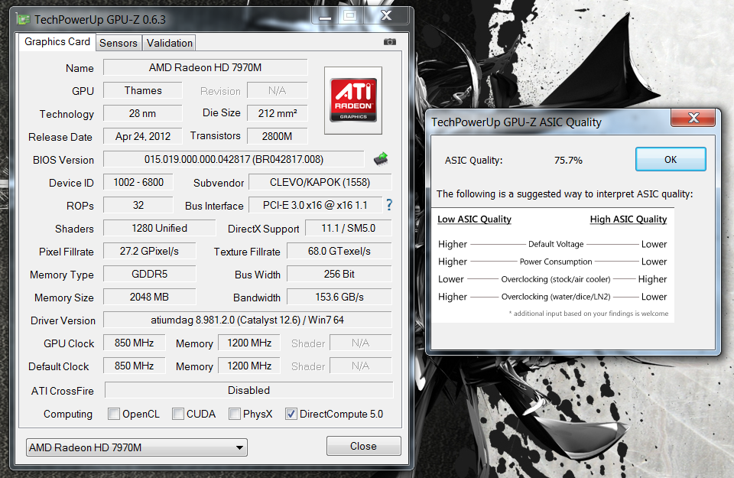Click the Device ID field 1002 - 6800
The height and width of the screenshot is (478, 734).
point(138,182)
